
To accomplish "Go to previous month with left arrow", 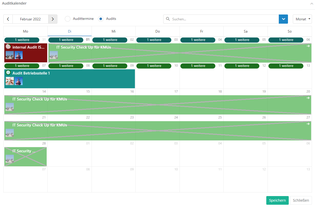I will point(8,19).
